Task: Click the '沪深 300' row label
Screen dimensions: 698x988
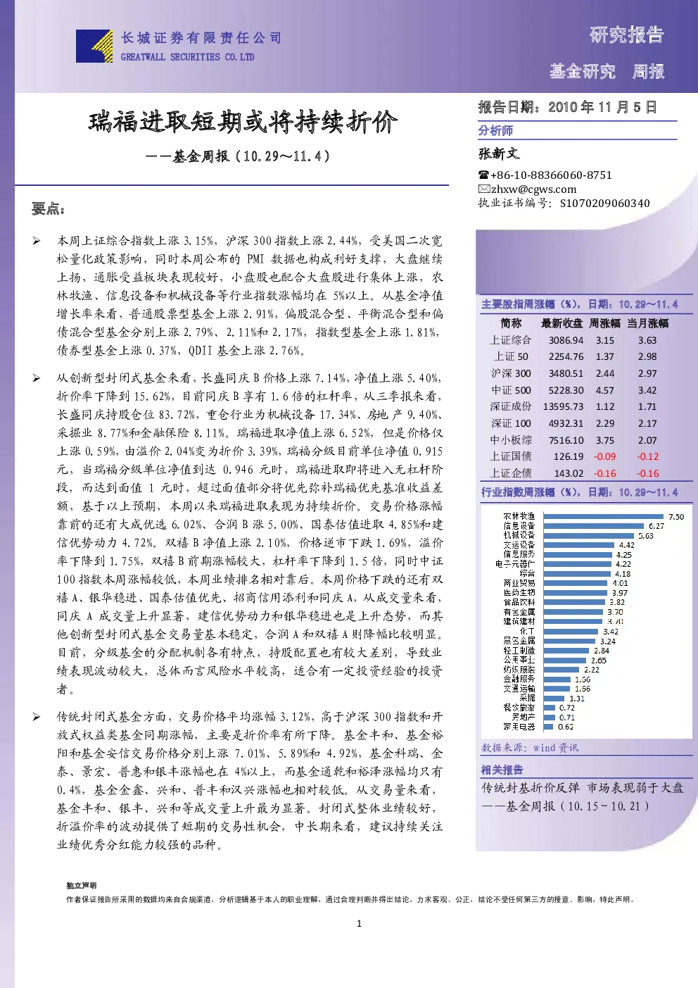Action: click(511, 373)
